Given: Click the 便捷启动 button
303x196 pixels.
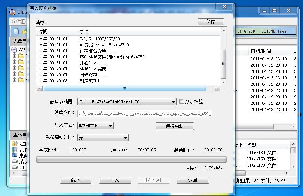Looking at the screenshot, I should coord(175,126).
